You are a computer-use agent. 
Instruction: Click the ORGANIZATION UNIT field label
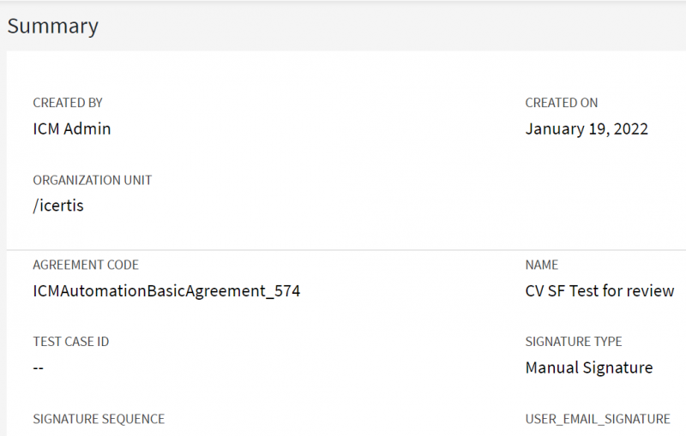[x=93, y=180]
